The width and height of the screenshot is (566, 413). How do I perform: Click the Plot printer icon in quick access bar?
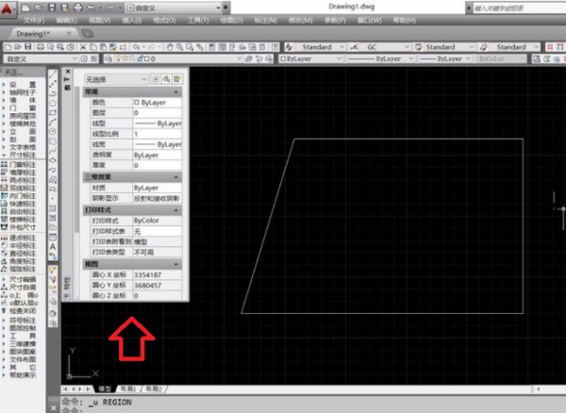click(77, 8)
